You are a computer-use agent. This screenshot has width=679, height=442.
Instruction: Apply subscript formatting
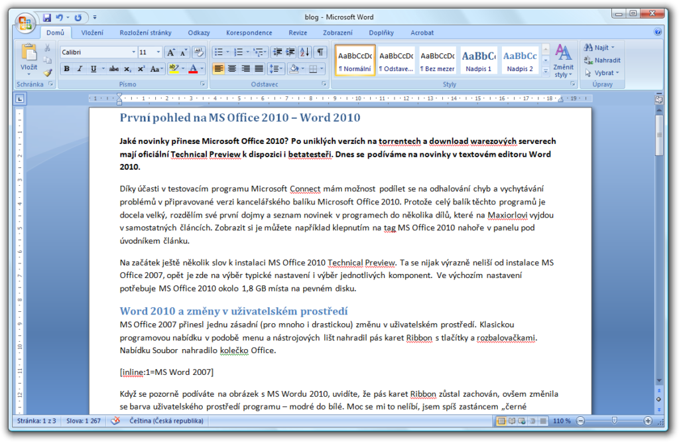point(127,69)
